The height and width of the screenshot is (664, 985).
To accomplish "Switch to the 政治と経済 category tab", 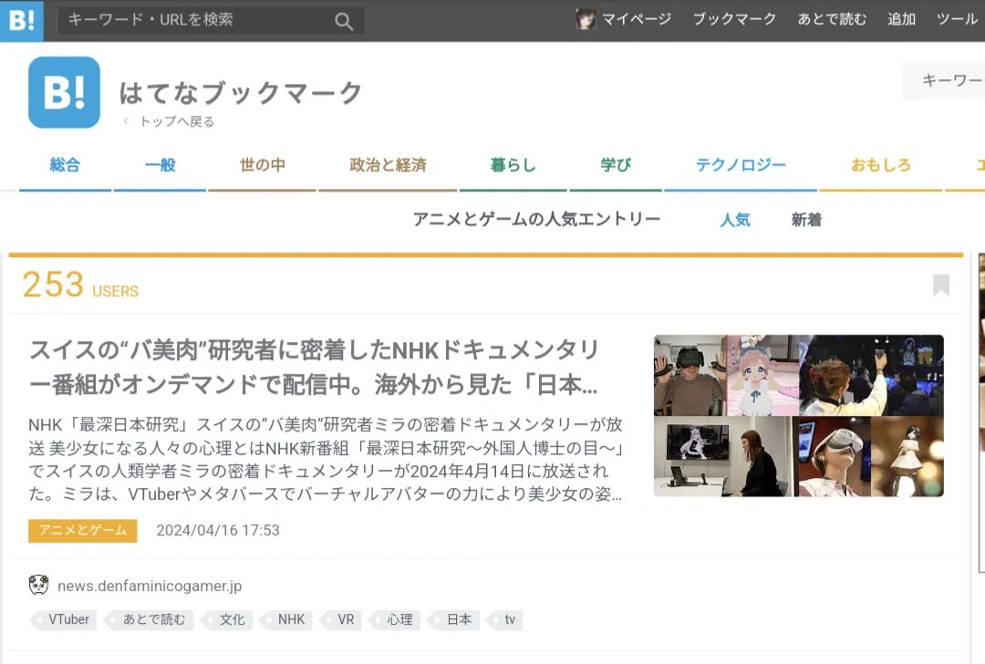I will [x=388, y=165].
